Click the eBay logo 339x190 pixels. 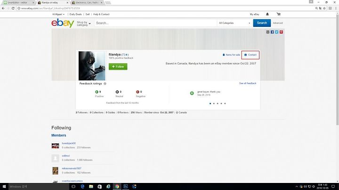click(63, 23)
